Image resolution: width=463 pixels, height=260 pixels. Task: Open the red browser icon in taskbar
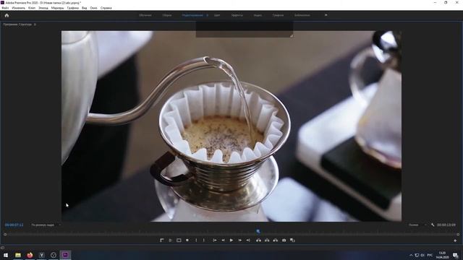(30, 255)
